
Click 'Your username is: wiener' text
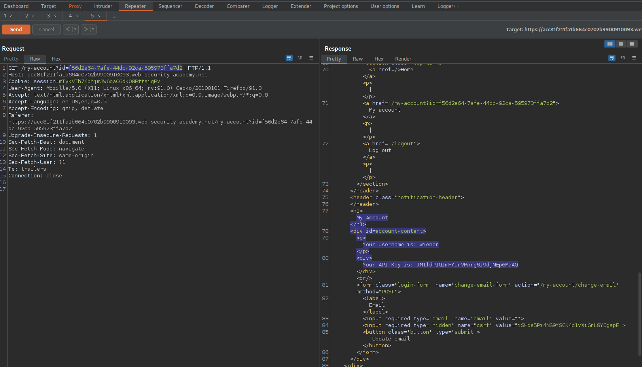[400, 244]
